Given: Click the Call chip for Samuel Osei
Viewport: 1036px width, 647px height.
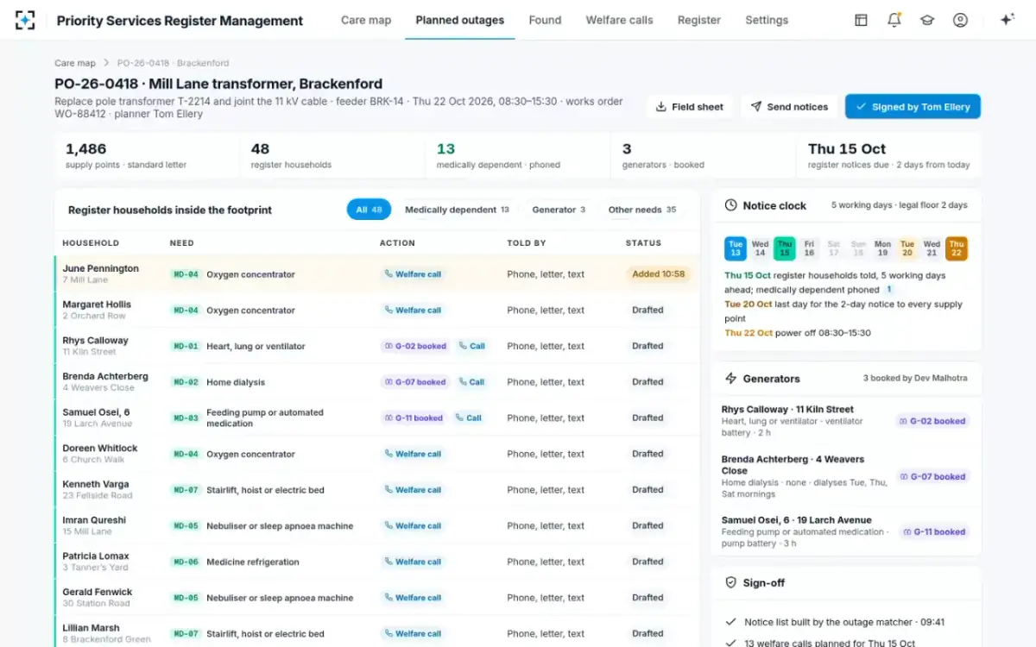Looking at the screenshot, I should click(468, 418).
